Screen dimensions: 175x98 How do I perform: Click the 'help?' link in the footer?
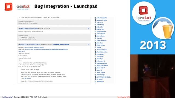[4, 97]
